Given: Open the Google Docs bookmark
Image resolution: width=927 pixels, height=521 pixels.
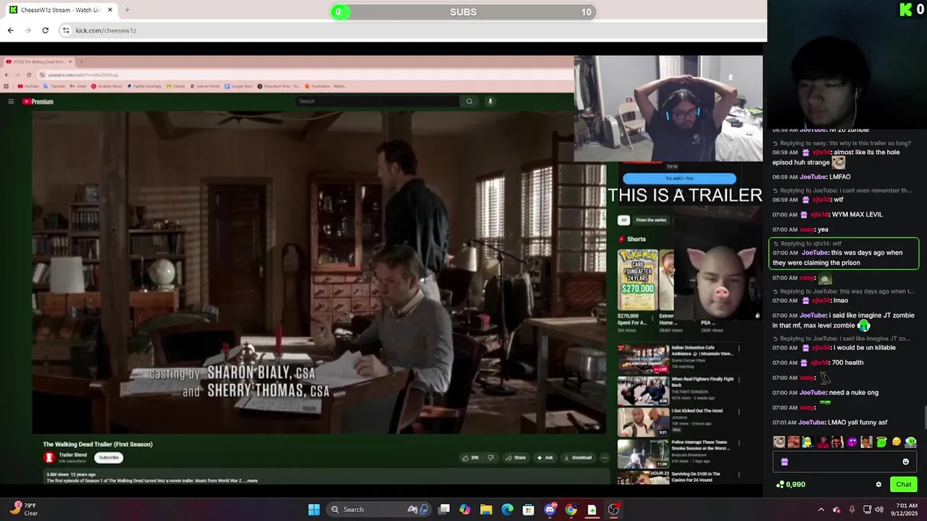Looking at the screenshot, I should [239, 86].
